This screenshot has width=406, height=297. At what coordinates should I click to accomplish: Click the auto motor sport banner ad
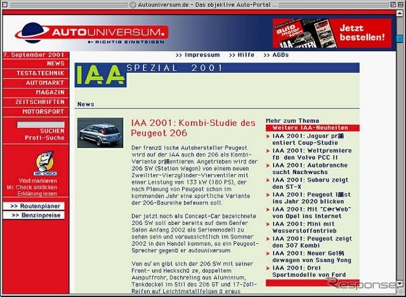coord(332,33)
